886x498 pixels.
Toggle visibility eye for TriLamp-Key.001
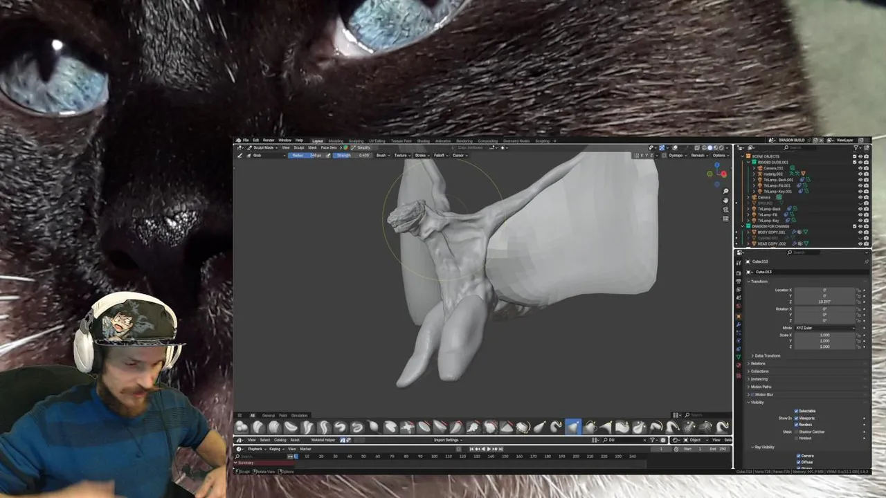[x=860, y=192]
